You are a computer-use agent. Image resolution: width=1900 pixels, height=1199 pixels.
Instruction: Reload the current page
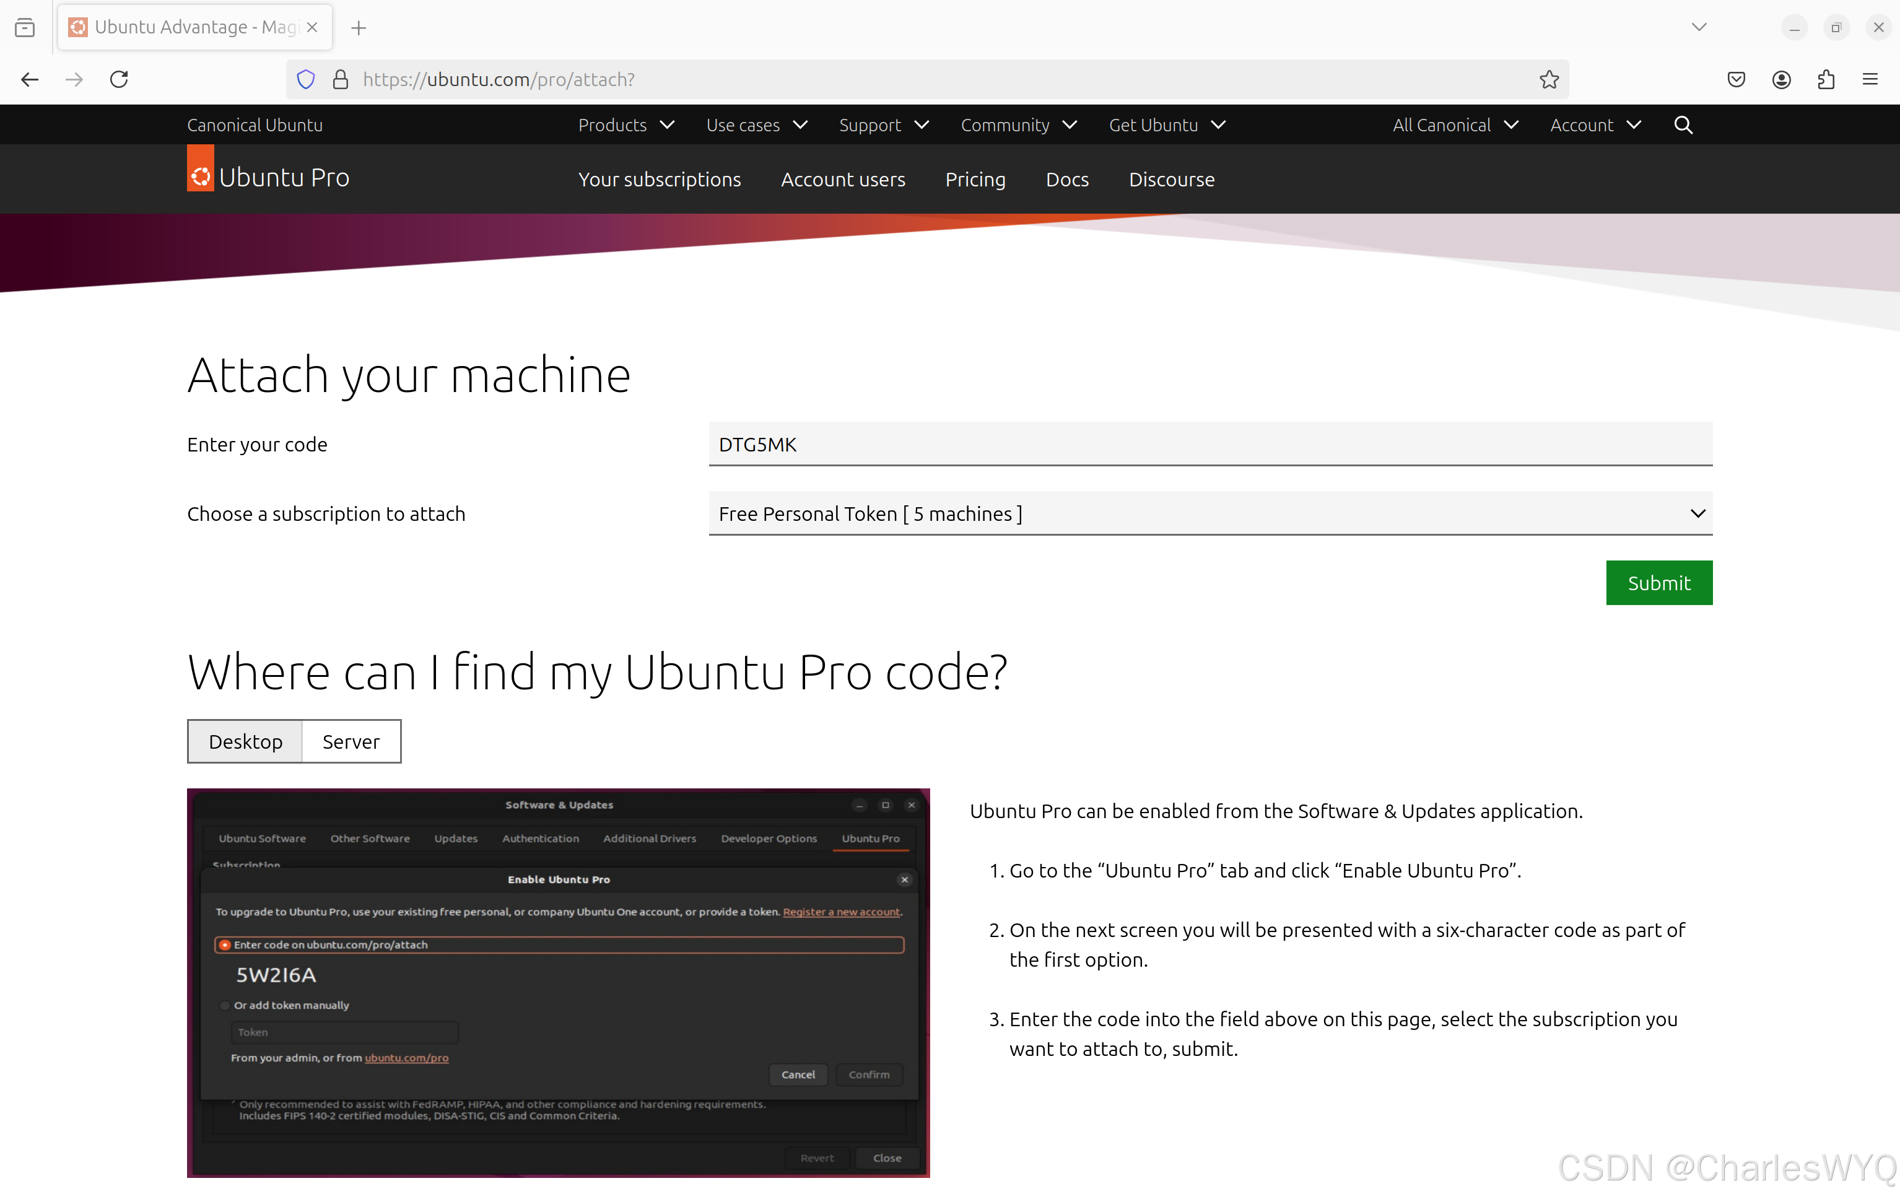click(x=119, y=79)
